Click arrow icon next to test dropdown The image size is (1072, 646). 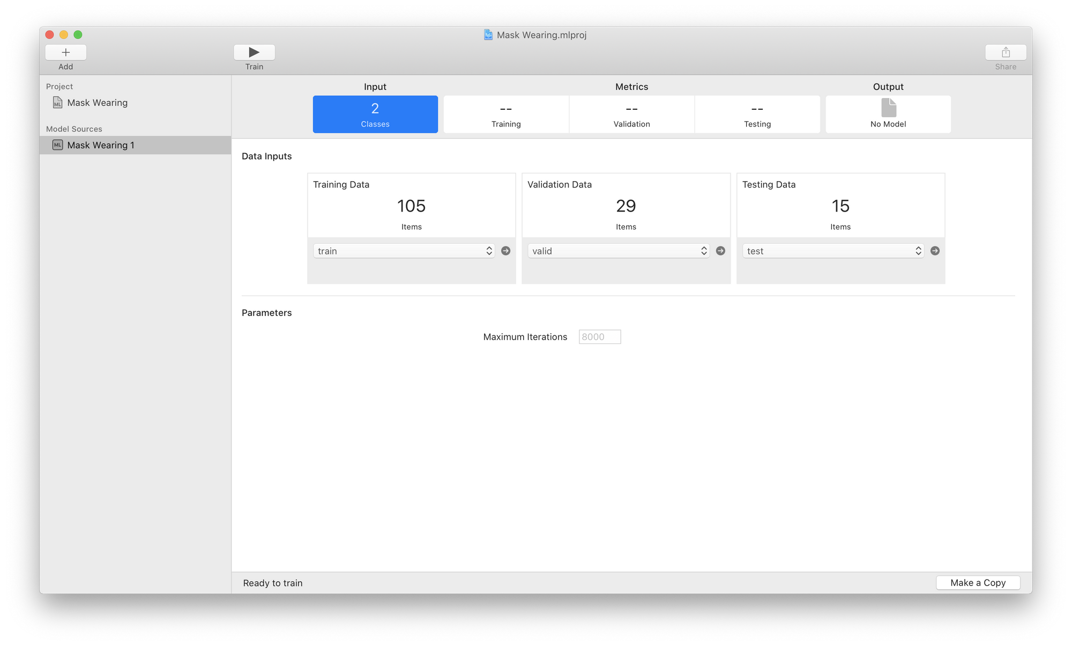coord(935,251)
